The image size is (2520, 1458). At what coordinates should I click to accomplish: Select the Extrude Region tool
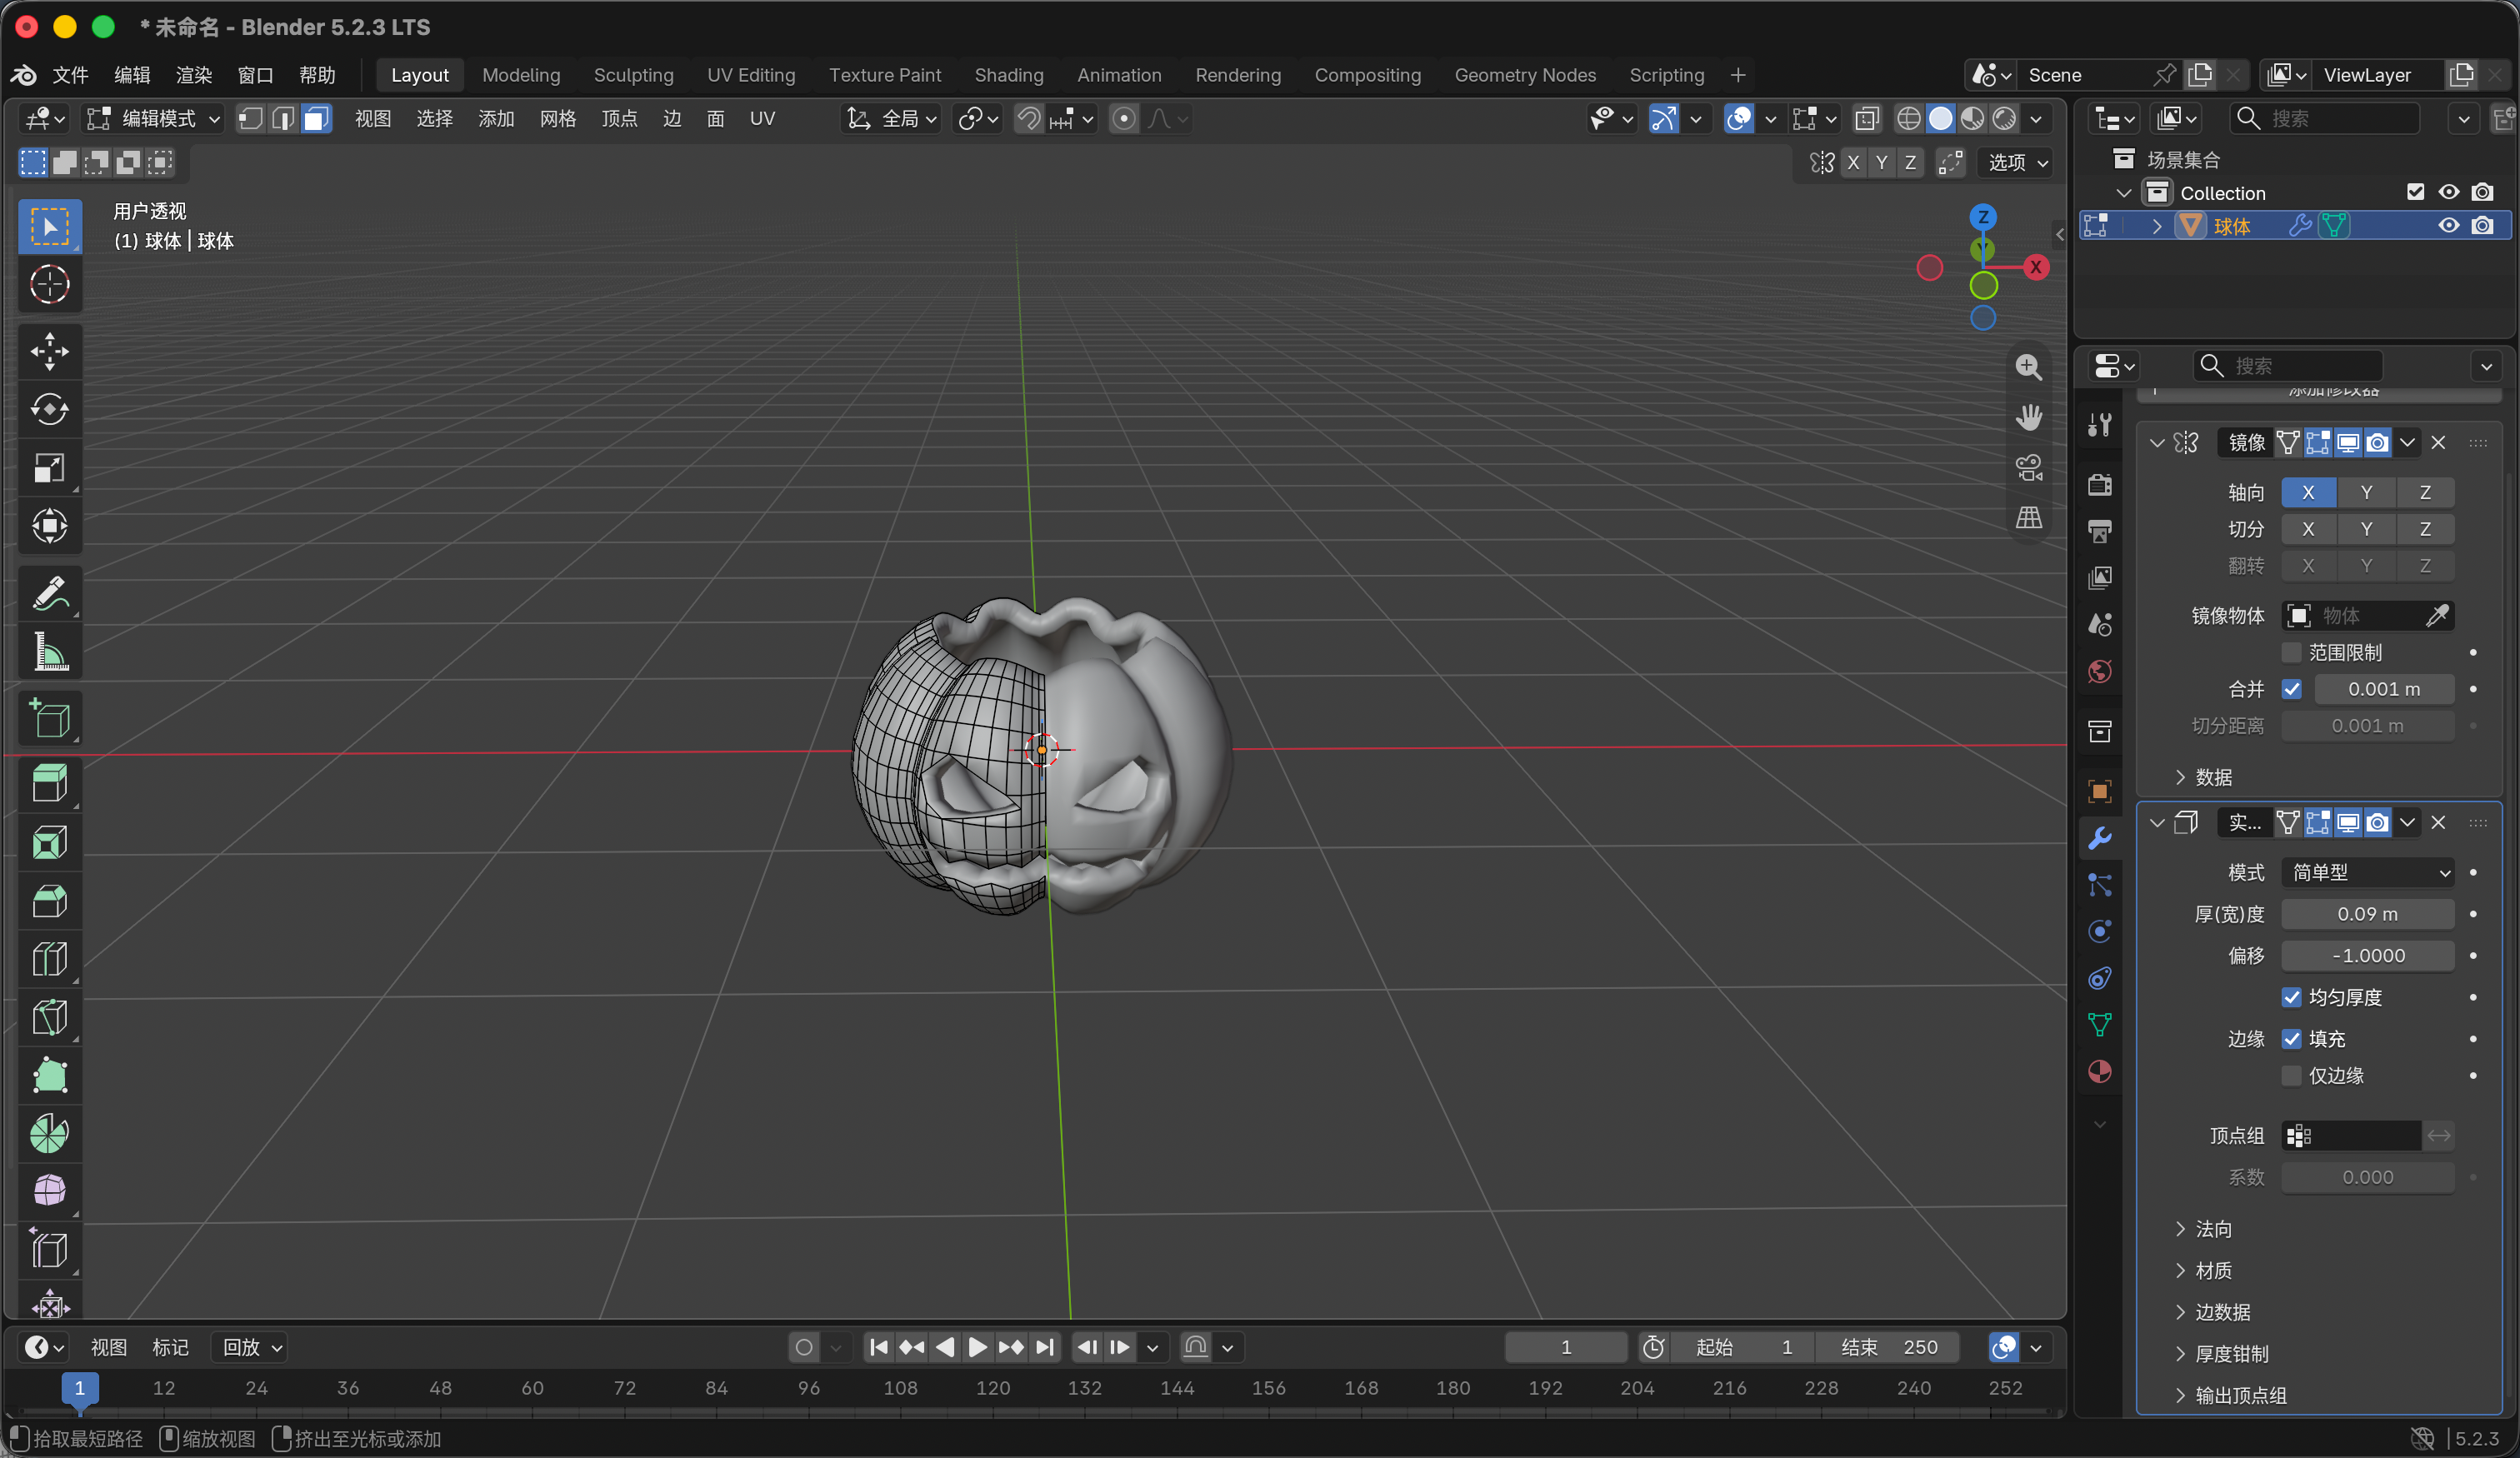click(x=49, y=783)
